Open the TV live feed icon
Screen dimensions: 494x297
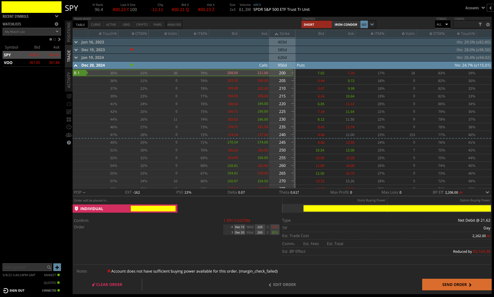[x=69, y=104]
